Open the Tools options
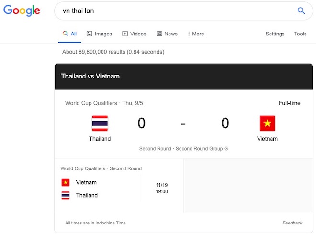Viewport: 316px width, 235px height. [x=300, y=34]
